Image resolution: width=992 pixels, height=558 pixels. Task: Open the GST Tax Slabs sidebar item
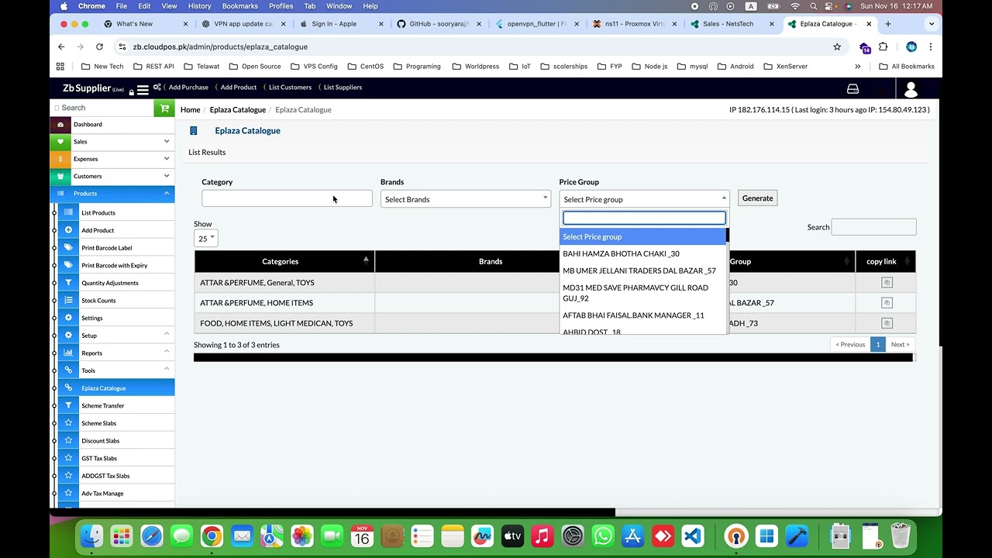[116, 458]
